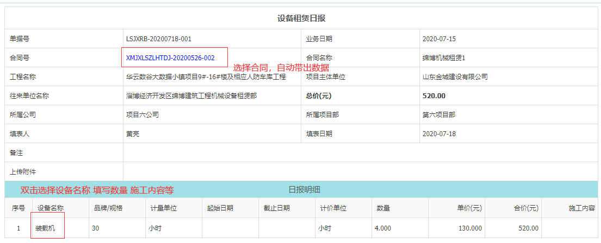Click the 合同号 field label
The image size is (601, 243).
20,58
